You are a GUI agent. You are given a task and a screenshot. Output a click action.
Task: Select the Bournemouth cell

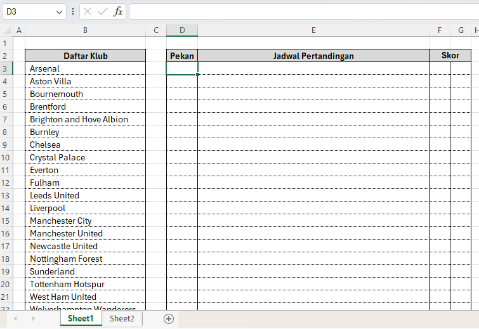coord(85,94)
